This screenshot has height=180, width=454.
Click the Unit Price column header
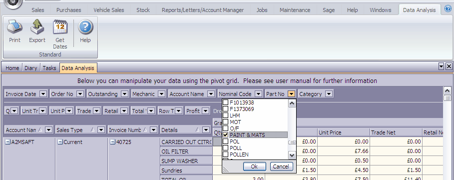(x=344, y=132)
